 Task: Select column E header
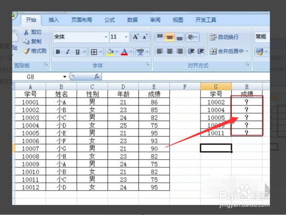pos(154,86)
